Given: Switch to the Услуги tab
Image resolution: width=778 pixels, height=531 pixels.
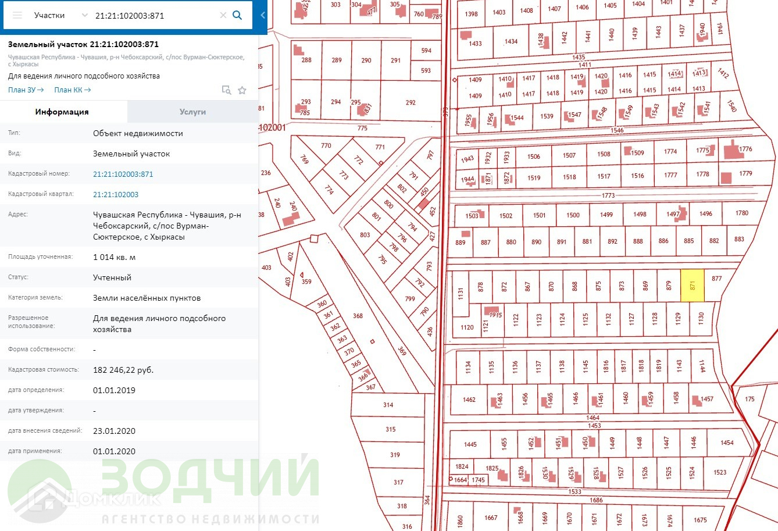Looking at the screenshot, I should click(192, 112).
